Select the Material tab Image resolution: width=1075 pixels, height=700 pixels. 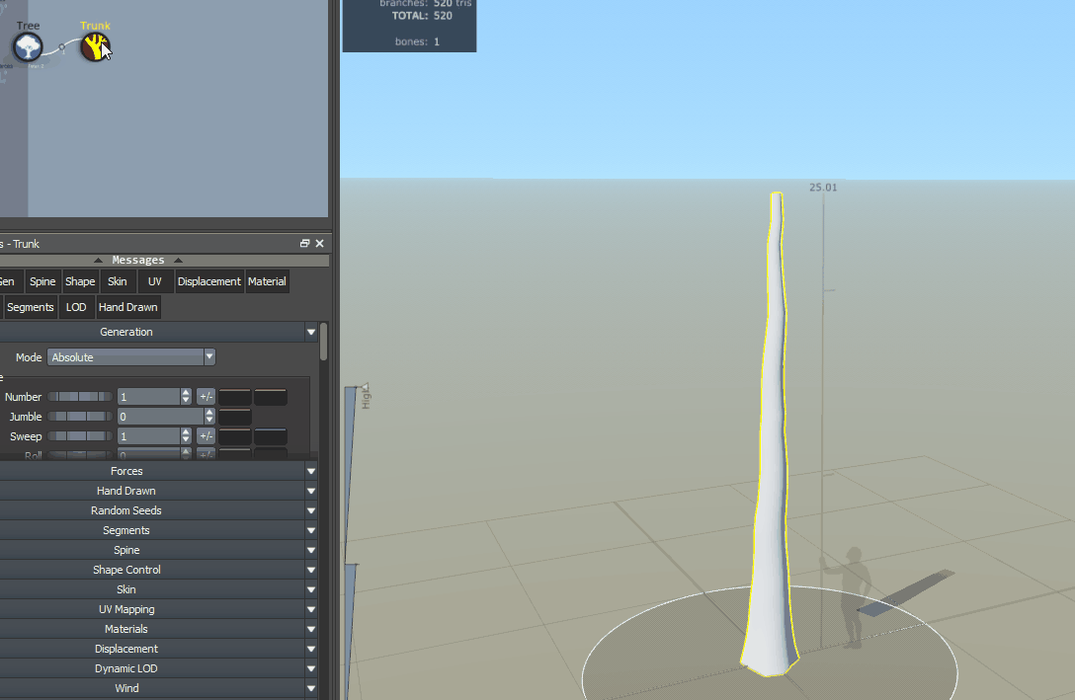coord(267,281)
